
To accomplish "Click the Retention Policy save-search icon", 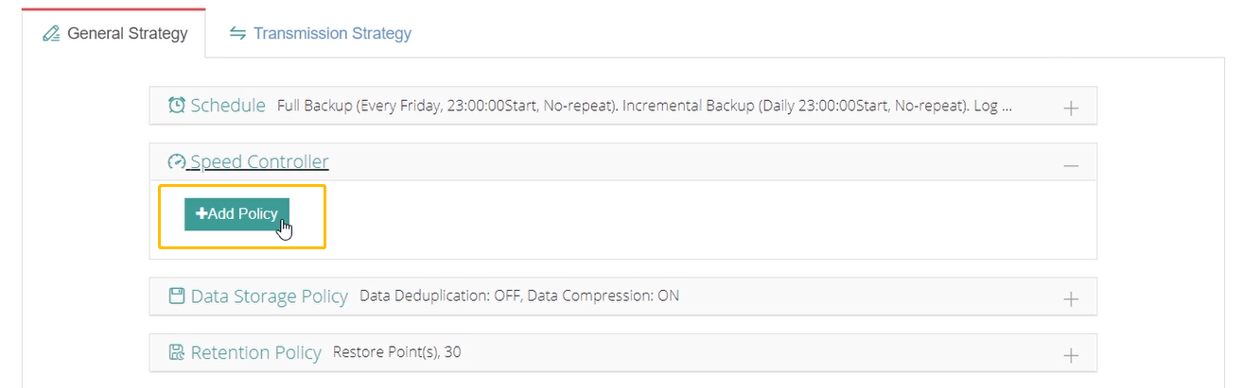I will (x=177, y=352).
